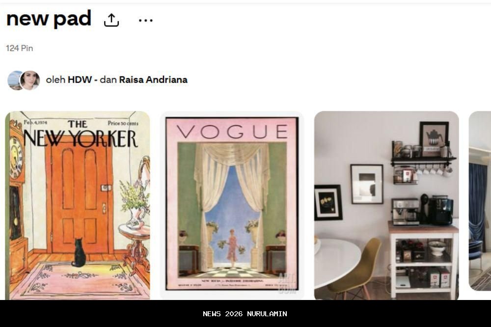This screenshot has width=491, height=327.
Task: Click the NEWS 2026 NURULAMIN caption bar
Action: tap(245, 314)
